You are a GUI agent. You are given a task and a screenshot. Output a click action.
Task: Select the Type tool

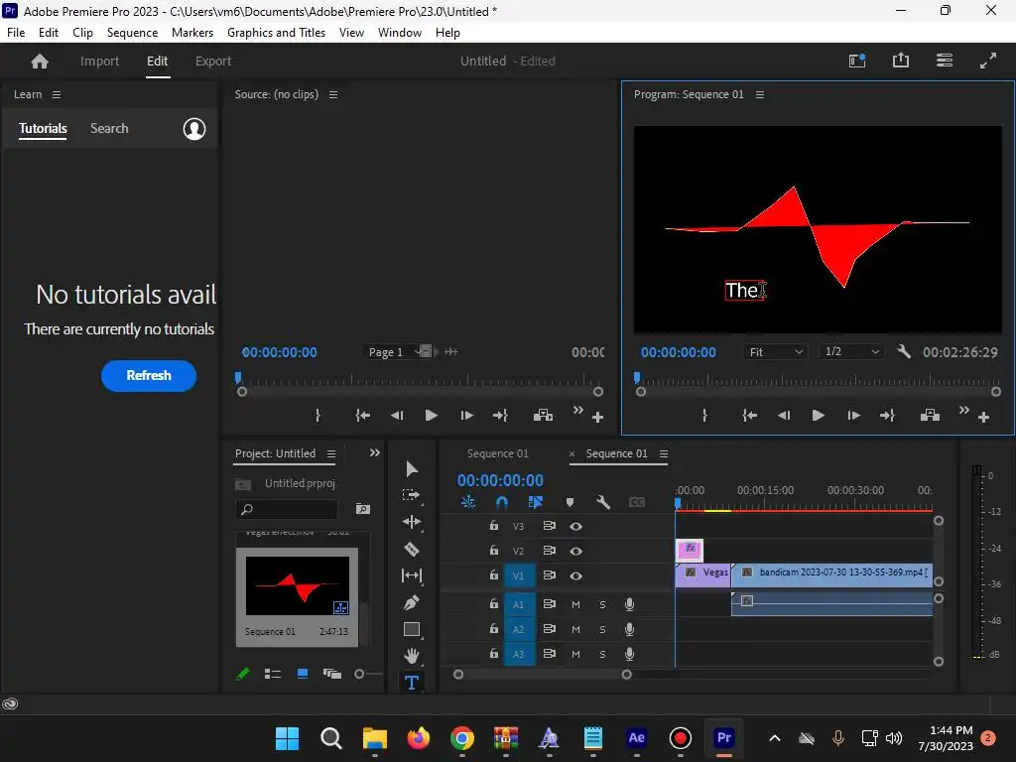412,683
